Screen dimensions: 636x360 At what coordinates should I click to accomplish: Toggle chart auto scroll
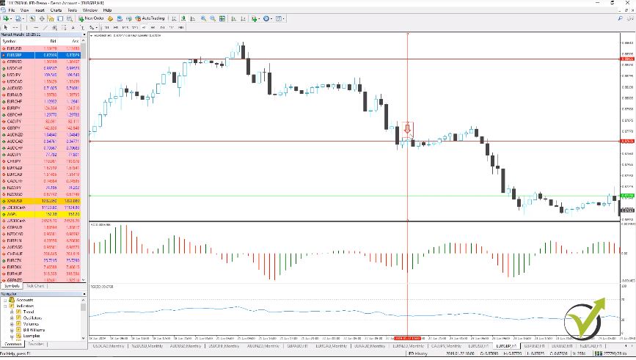coord(233,18)
